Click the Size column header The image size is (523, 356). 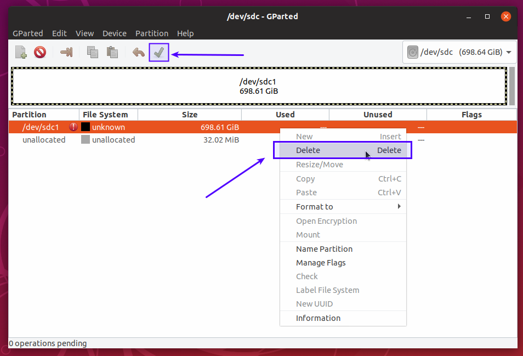point(190,115)
